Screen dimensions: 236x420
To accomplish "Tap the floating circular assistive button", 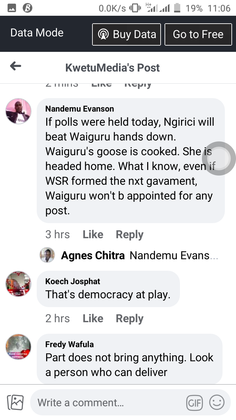I will [219, 158].
